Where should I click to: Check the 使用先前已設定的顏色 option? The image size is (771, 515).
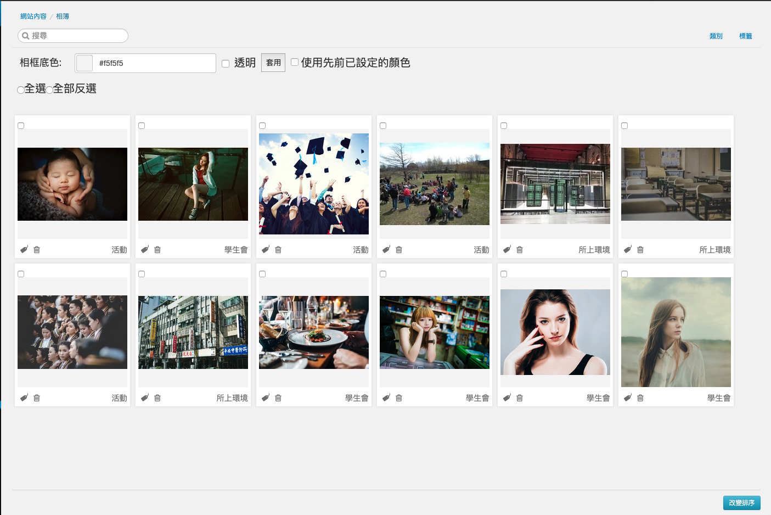pyautogui.click(x=295, y=62)
